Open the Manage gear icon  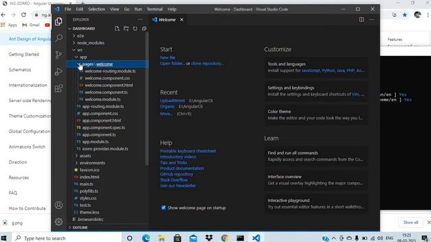tap(59, 221)
